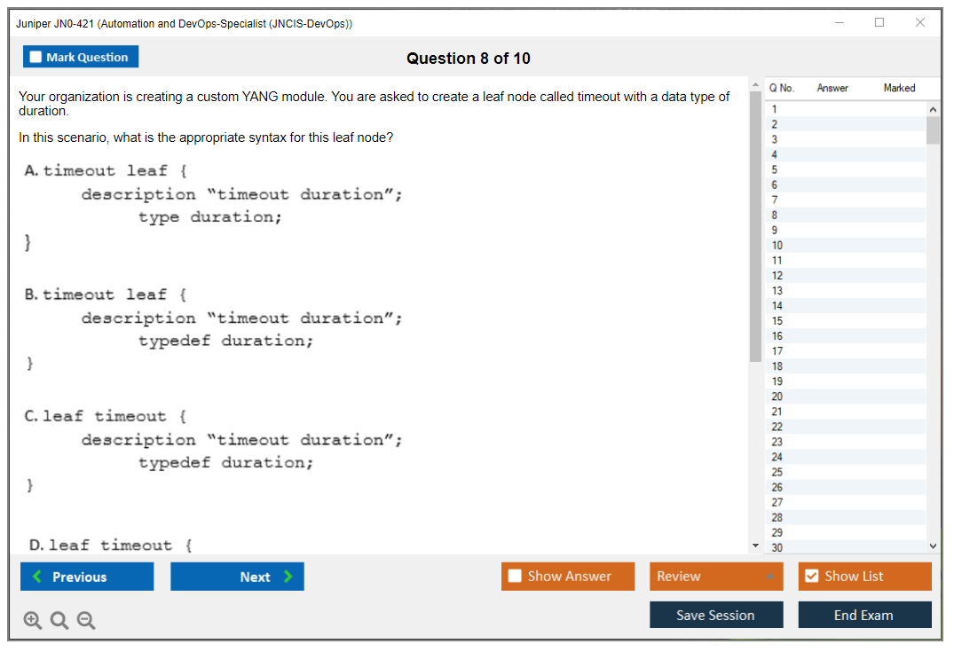Click the green left arrow on Previous
954x652 pixels.
pos(36,577)
